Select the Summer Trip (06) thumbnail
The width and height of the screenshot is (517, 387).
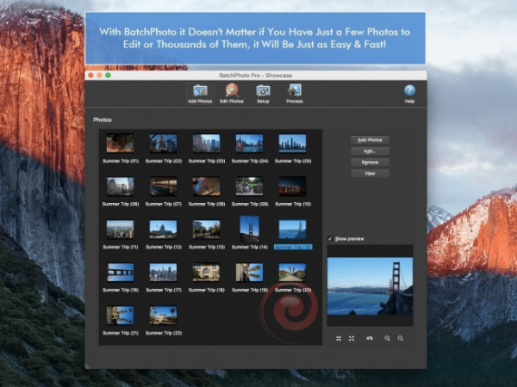121,187
